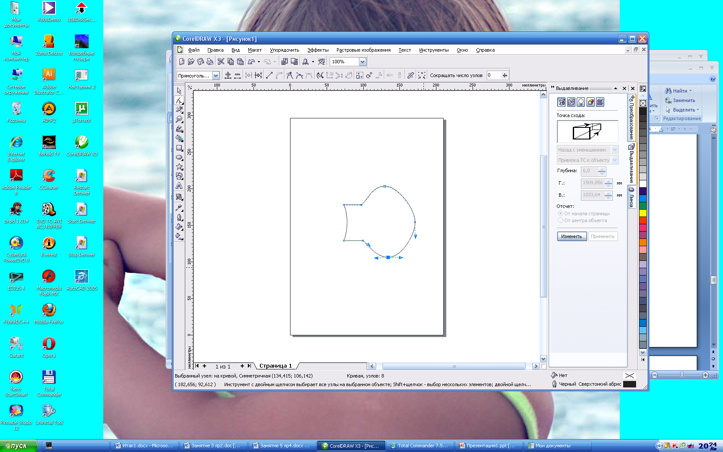723x452 pixels.
Task: Pick the green swatch in color palette
Action: click(643, 206)
